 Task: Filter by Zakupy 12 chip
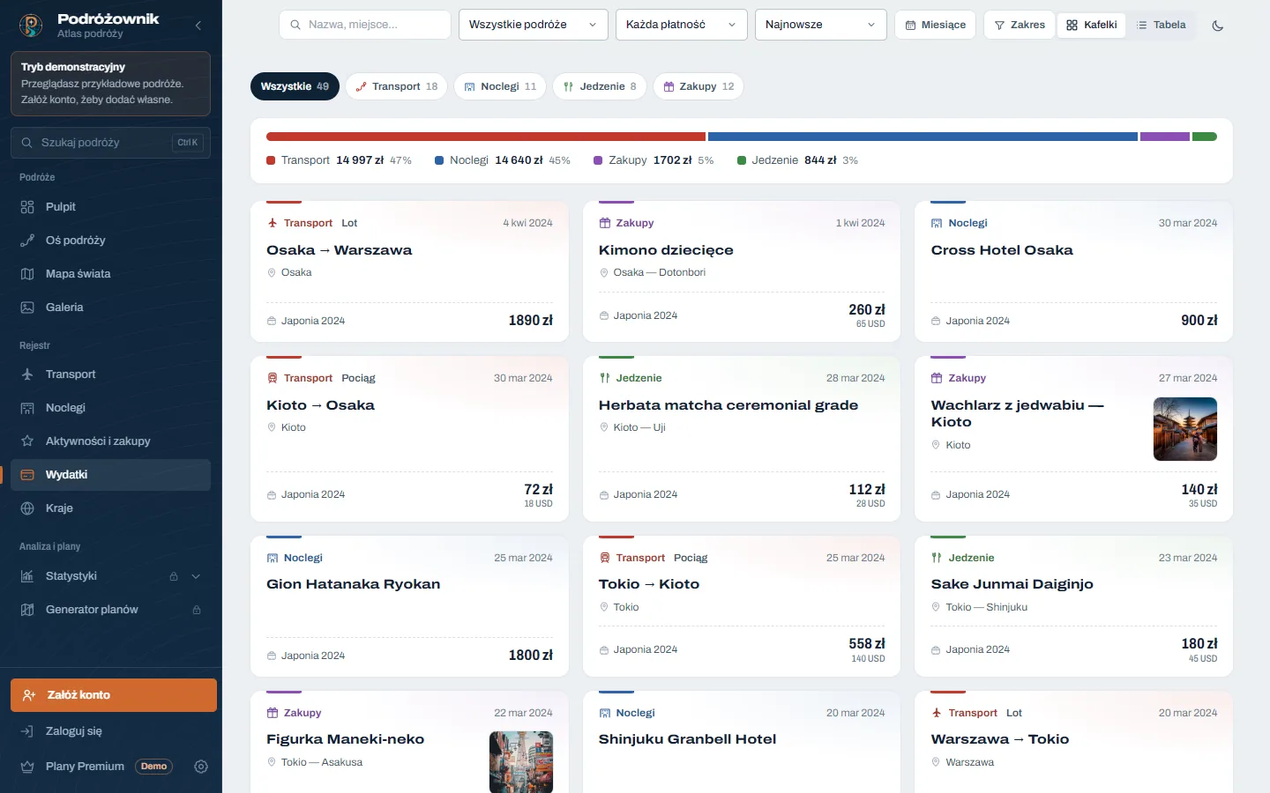(698, 86)
